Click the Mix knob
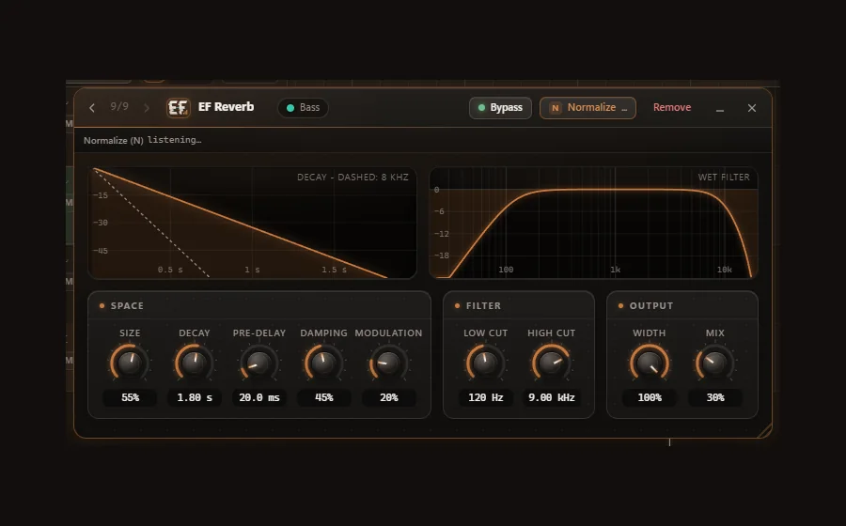The width and height of the screenshot is (846, 526). tap(715, 363)
